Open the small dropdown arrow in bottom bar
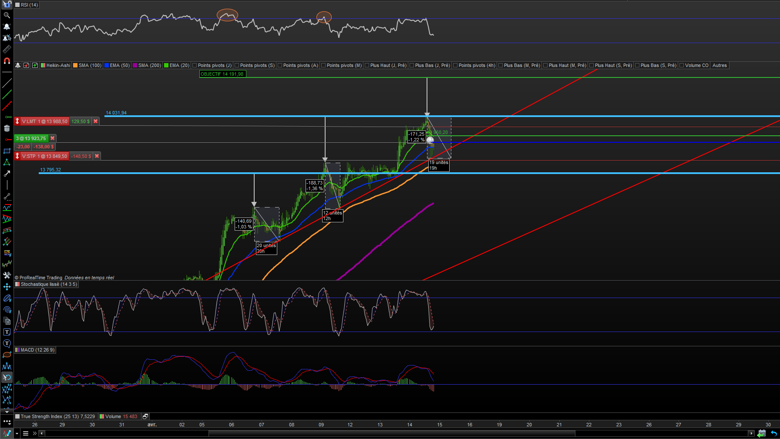 [17, 433]
